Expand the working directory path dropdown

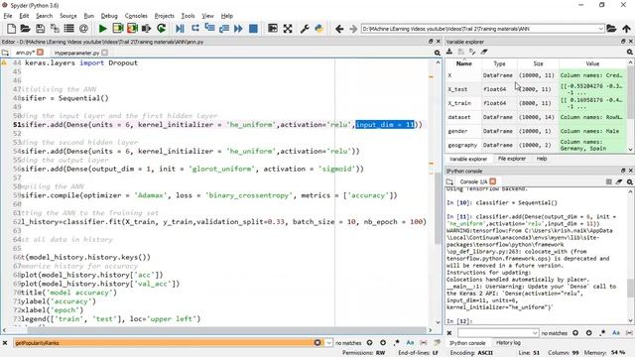(600, 29)
